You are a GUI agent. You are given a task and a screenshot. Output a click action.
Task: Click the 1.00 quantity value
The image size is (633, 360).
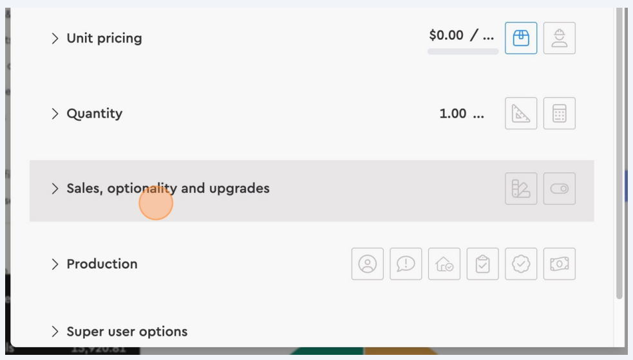(453, 114)
